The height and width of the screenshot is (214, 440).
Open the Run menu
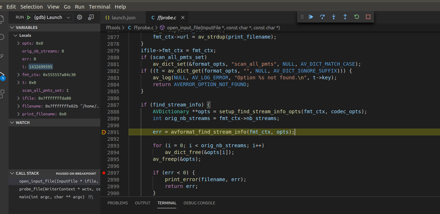80,6
